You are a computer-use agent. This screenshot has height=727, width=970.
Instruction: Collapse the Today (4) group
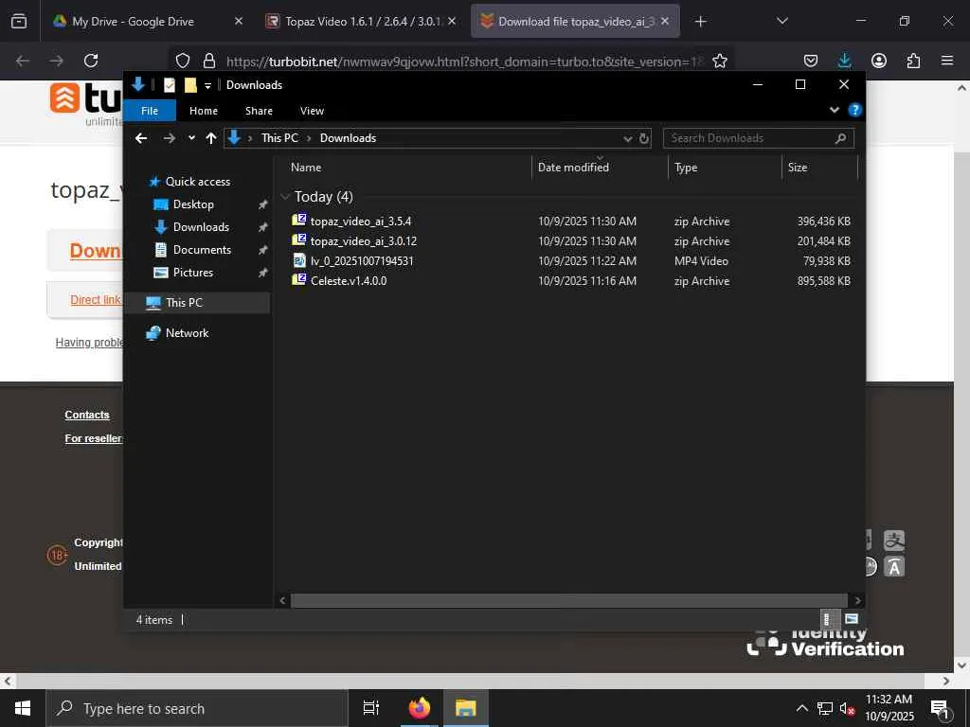[x=285, y=197]
